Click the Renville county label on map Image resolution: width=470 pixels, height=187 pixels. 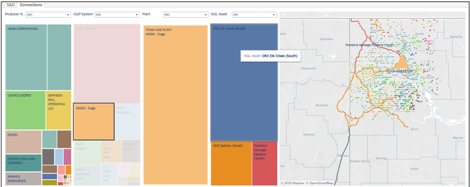click(x=457, y=37)
